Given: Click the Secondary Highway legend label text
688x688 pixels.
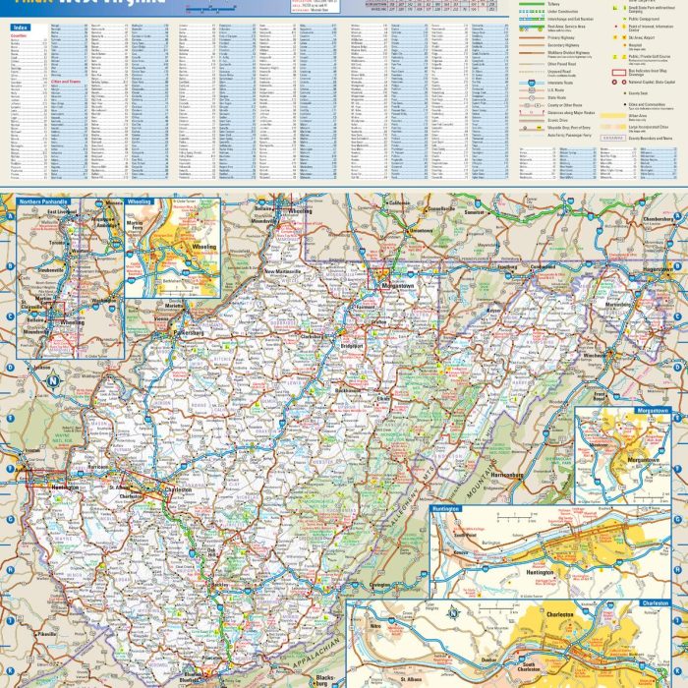Looking at the screenshot, I should (563, 45).
